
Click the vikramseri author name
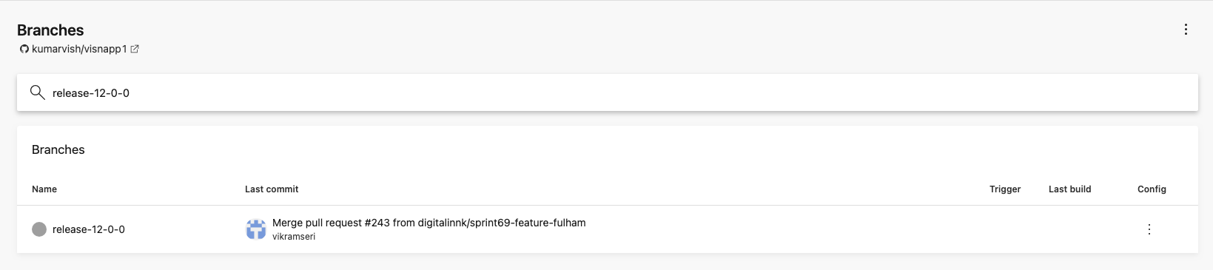click(294, 237)
